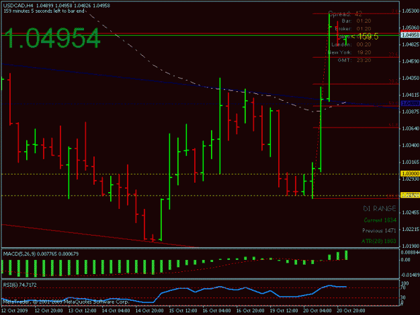The image size is (420, 315).
Task: Select the tallest rightmost MACD histogram bar
Action: coord(346,255)
